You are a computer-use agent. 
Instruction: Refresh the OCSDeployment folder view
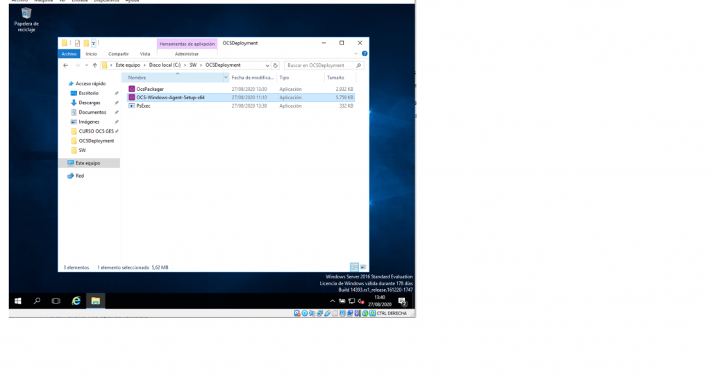275,65
